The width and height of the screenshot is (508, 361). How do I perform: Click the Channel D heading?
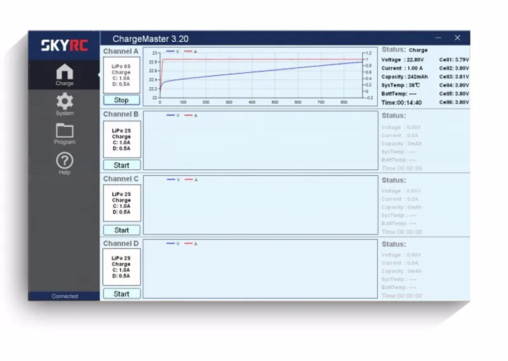(121, 243)
